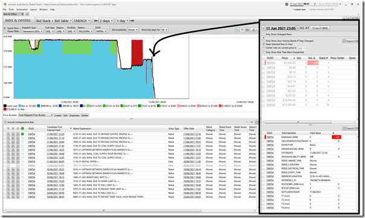Click the zoom magnifier icon above the bid stack chart

[237, 30]
